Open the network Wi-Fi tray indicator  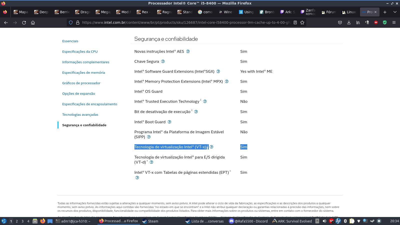tap(359, 221)
